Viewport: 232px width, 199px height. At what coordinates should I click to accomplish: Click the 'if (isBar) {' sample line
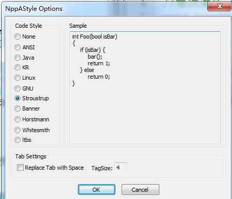pos(92,50)
